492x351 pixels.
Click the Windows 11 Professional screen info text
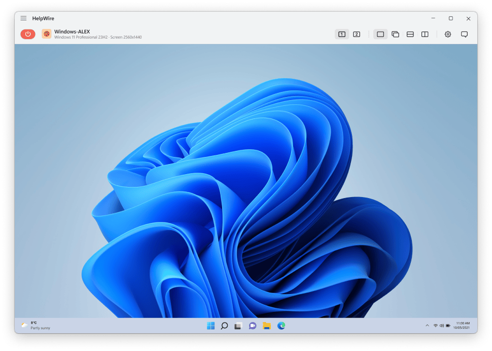(98, 37)
